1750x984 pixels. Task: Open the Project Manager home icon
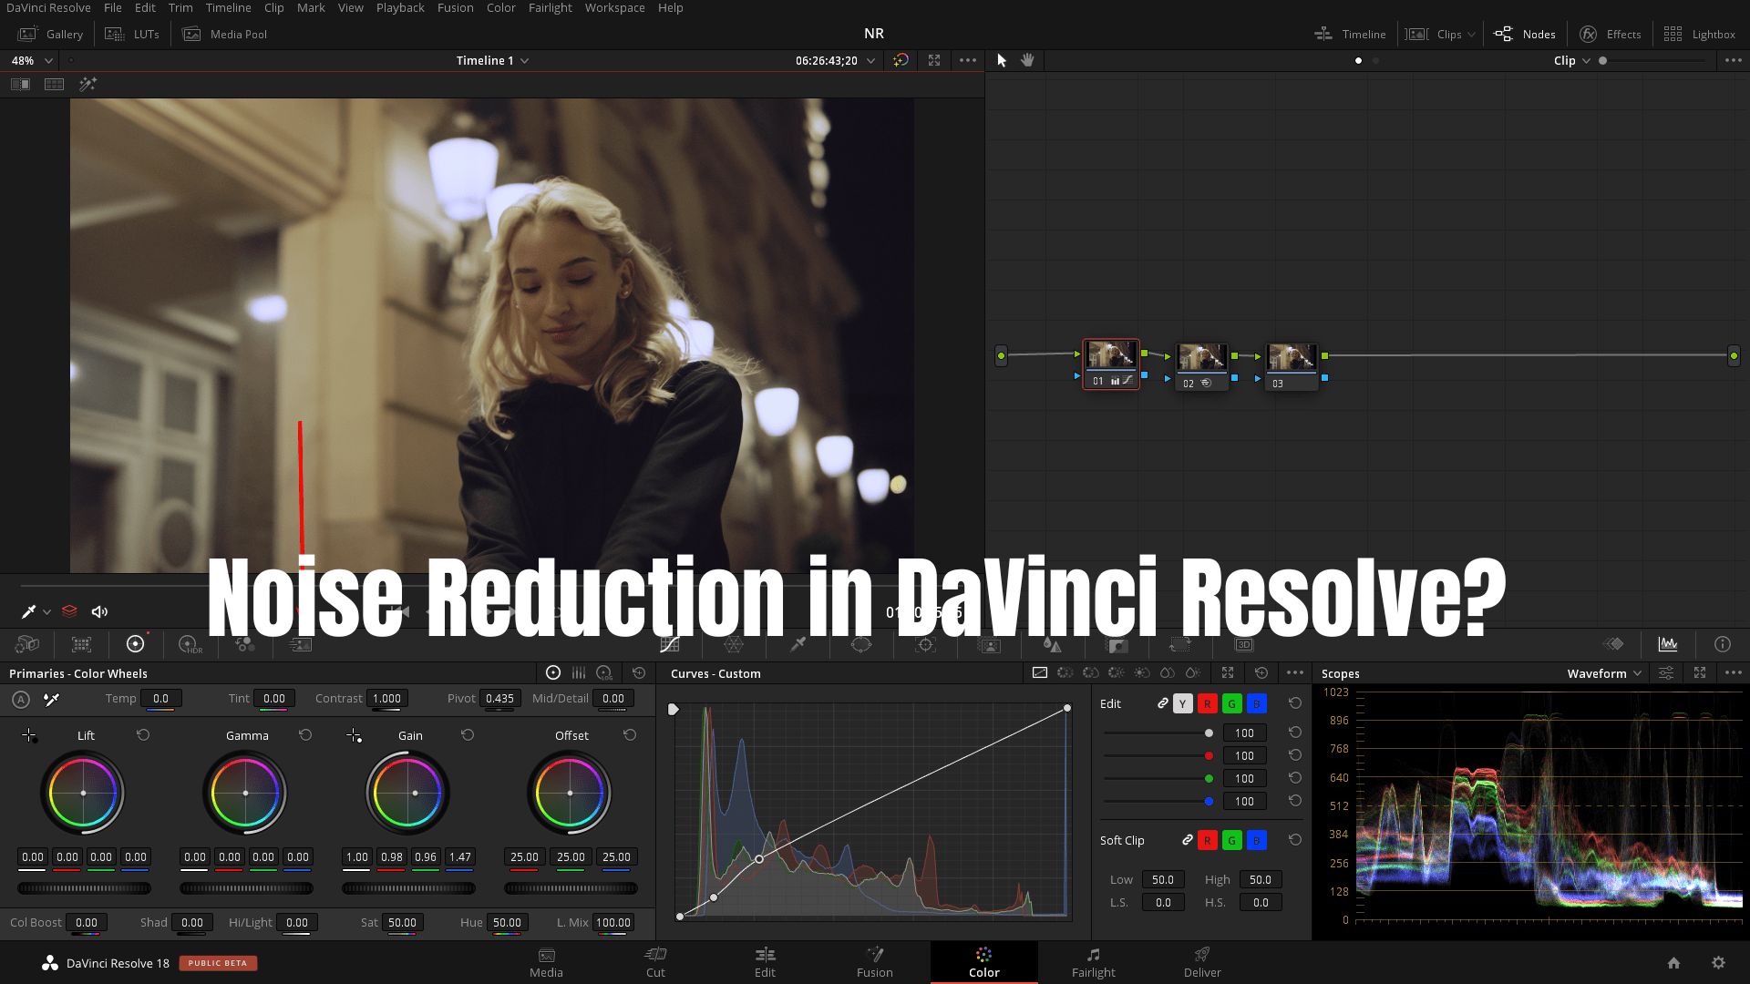tap(1673, 962)
